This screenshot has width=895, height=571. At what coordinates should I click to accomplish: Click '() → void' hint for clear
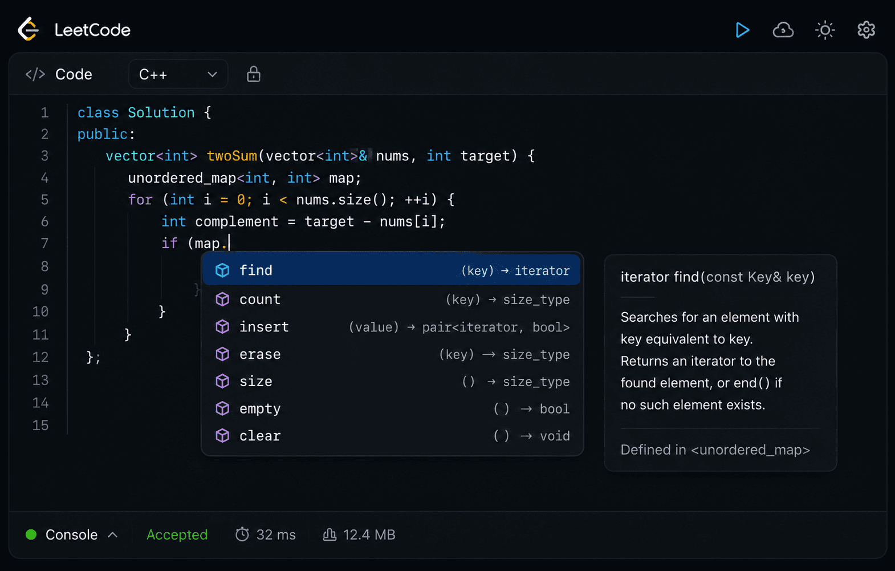531,436
